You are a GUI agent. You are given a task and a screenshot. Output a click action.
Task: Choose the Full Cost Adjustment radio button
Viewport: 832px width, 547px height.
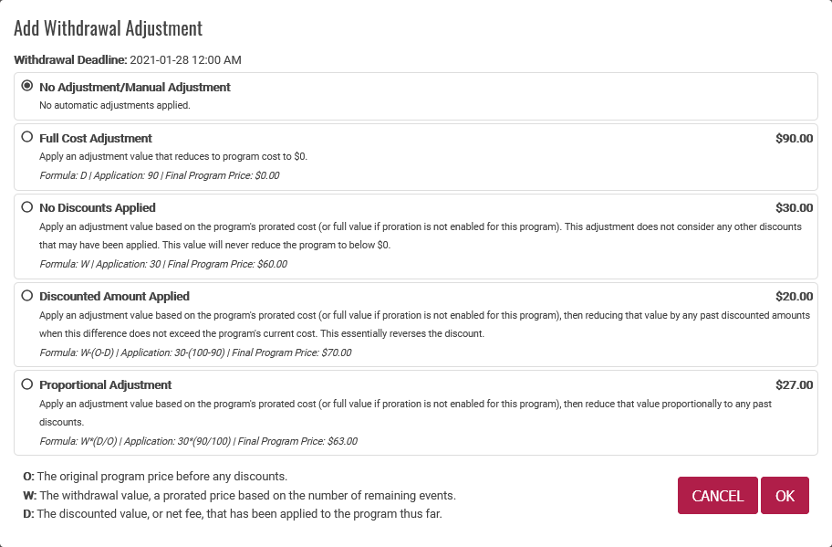(x=27, y=137)
